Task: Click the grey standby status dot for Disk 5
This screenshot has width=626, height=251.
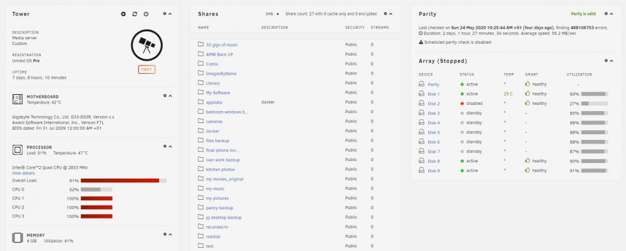Action: (x=462, y=132)
